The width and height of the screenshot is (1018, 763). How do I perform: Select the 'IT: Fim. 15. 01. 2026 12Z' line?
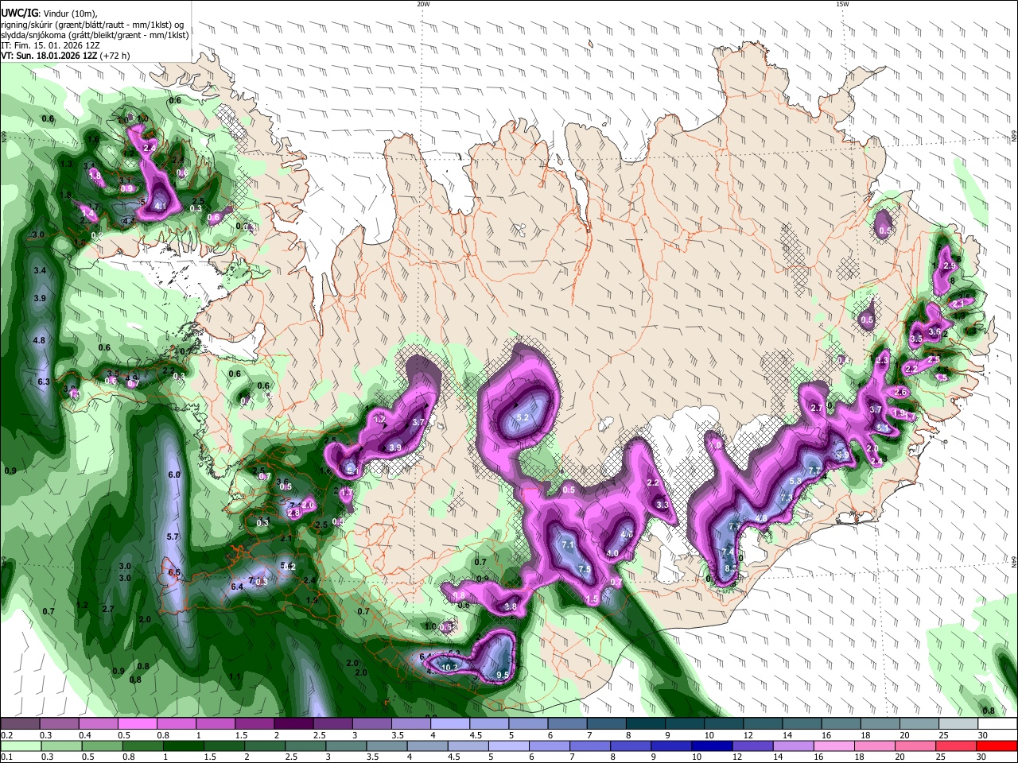point(50,45)
